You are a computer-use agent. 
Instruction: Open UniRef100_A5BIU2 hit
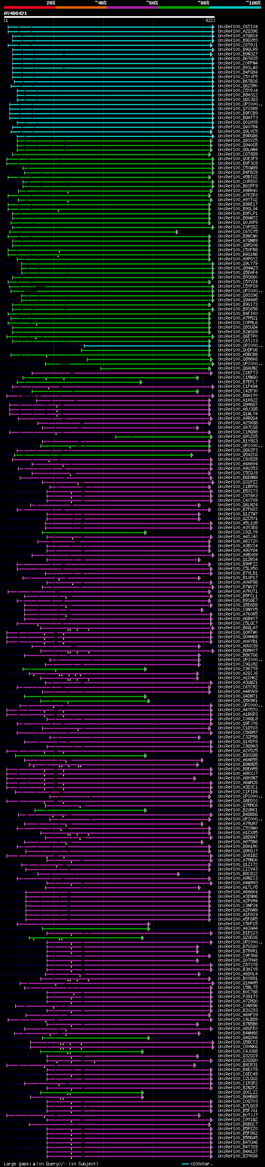coord(238,177)
